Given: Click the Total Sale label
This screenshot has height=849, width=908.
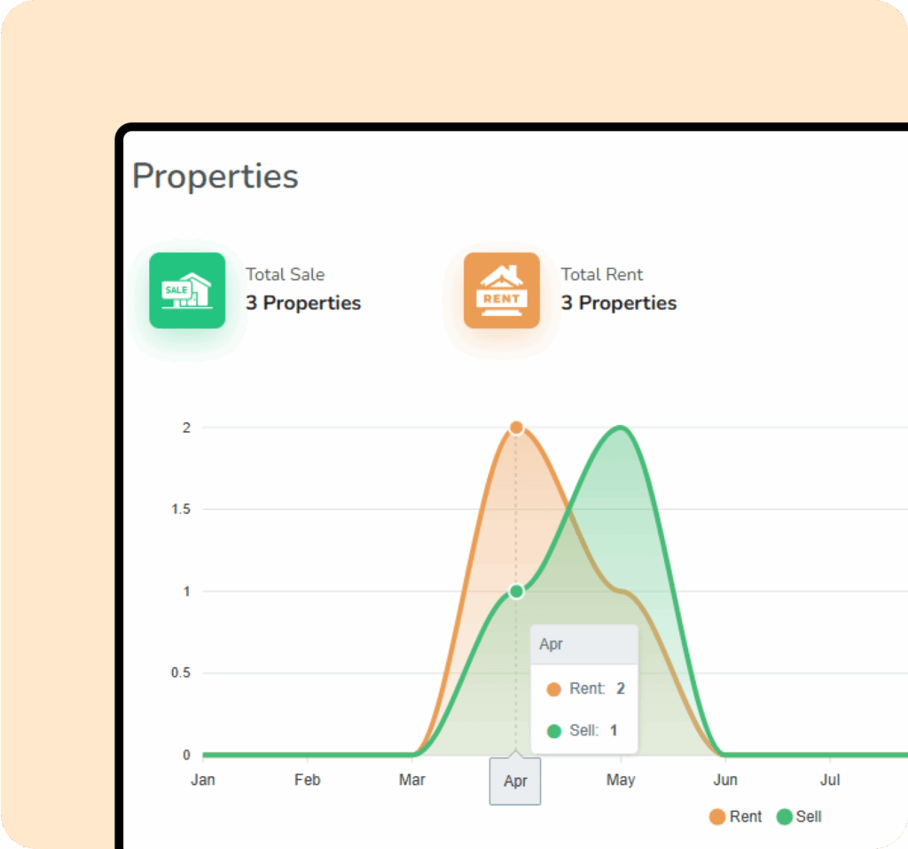Looking at the screenshot, I should tap(285, 274).
